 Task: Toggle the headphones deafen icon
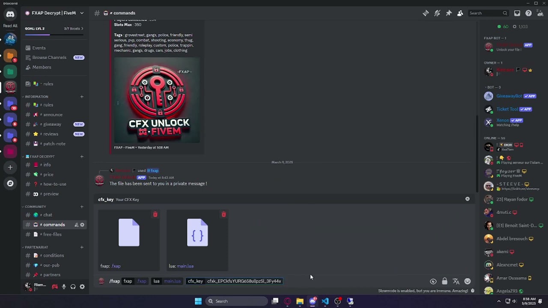(73, 287)
